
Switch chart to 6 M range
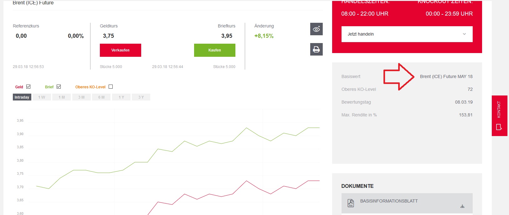101,97
